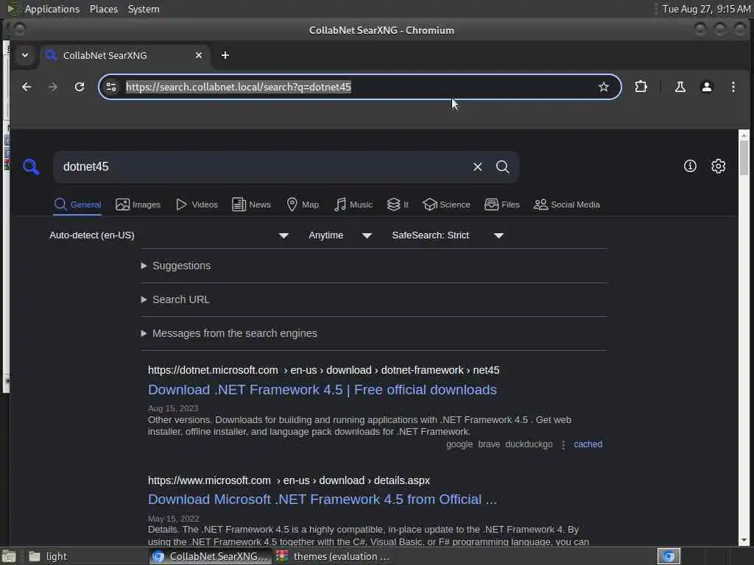Click the duckduckgo engine label on first result
The width and height of the screenshot is (754, 565).
click(x=529, y=444)
